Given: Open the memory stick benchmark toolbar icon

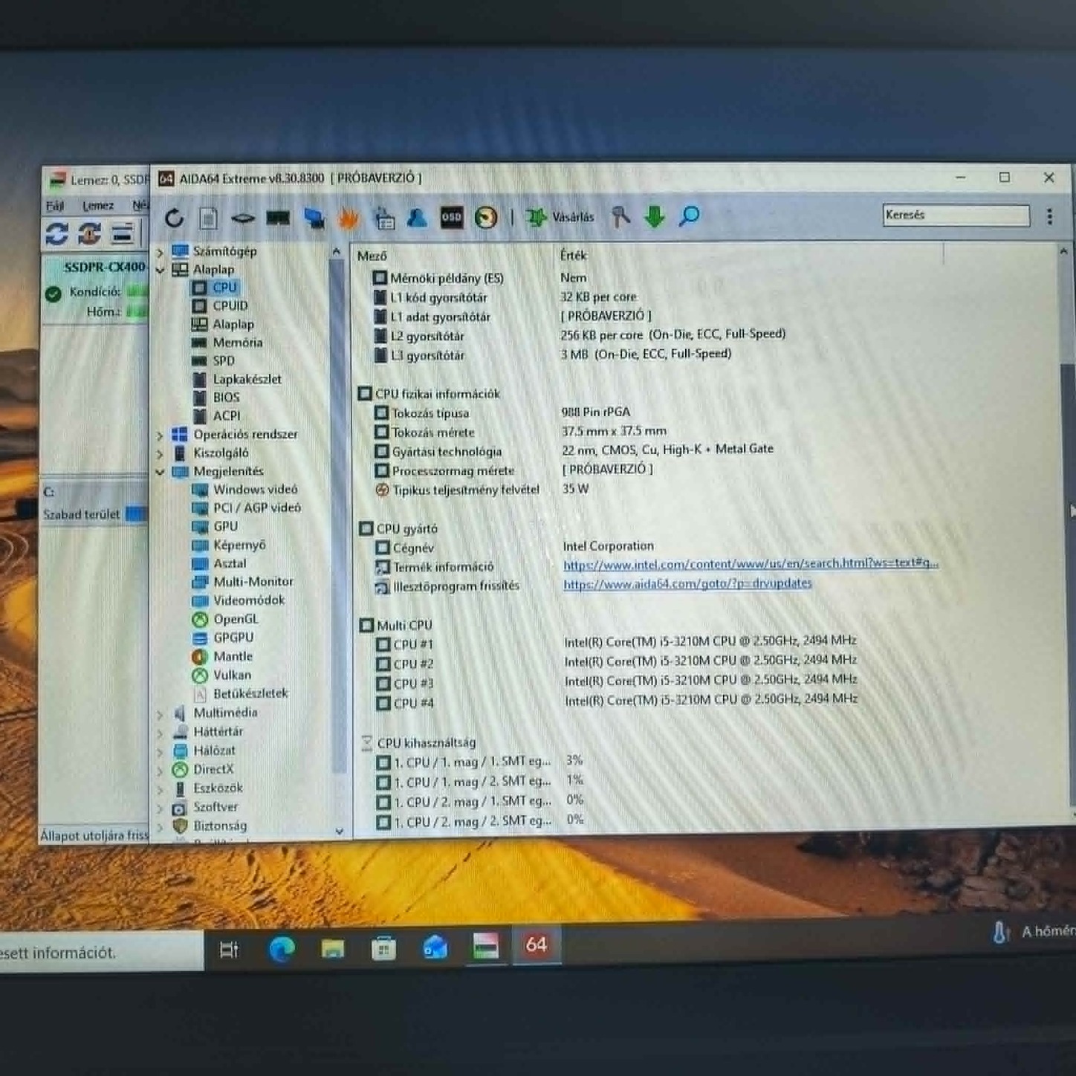Looking at the screenshot, I should coord(278,218).
